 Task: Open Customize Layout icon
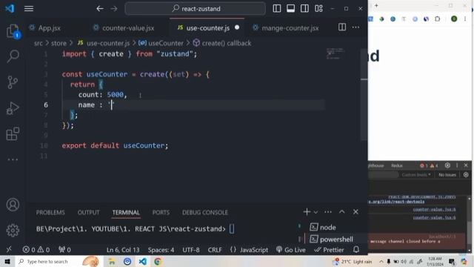pyautogui.click(x=318, y=8)
